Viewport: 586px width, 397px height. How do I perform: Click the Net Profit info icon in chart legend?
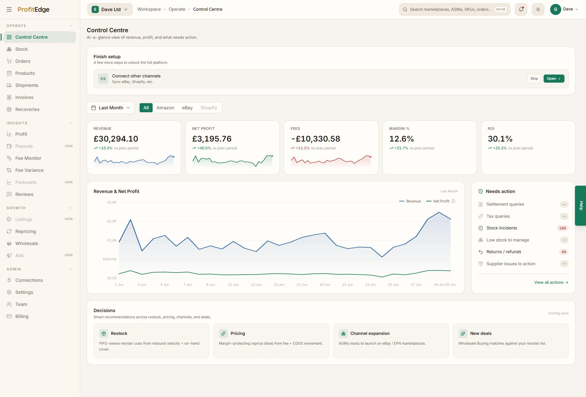coord(453,201)
